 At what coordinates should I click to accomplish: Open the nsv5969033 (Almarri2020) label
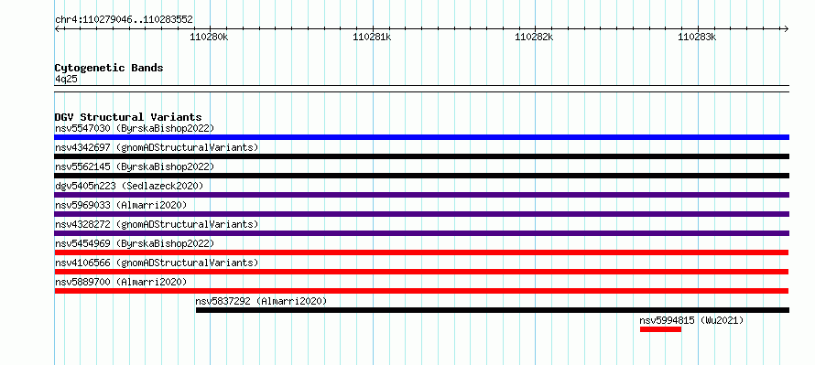tap(121, 205)
